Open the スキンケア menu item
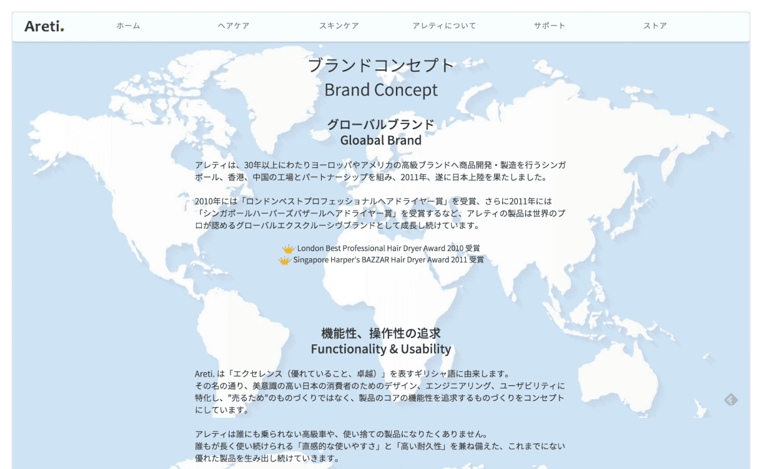Viewport: 762px width, 469px height. [x=339, y=26]
